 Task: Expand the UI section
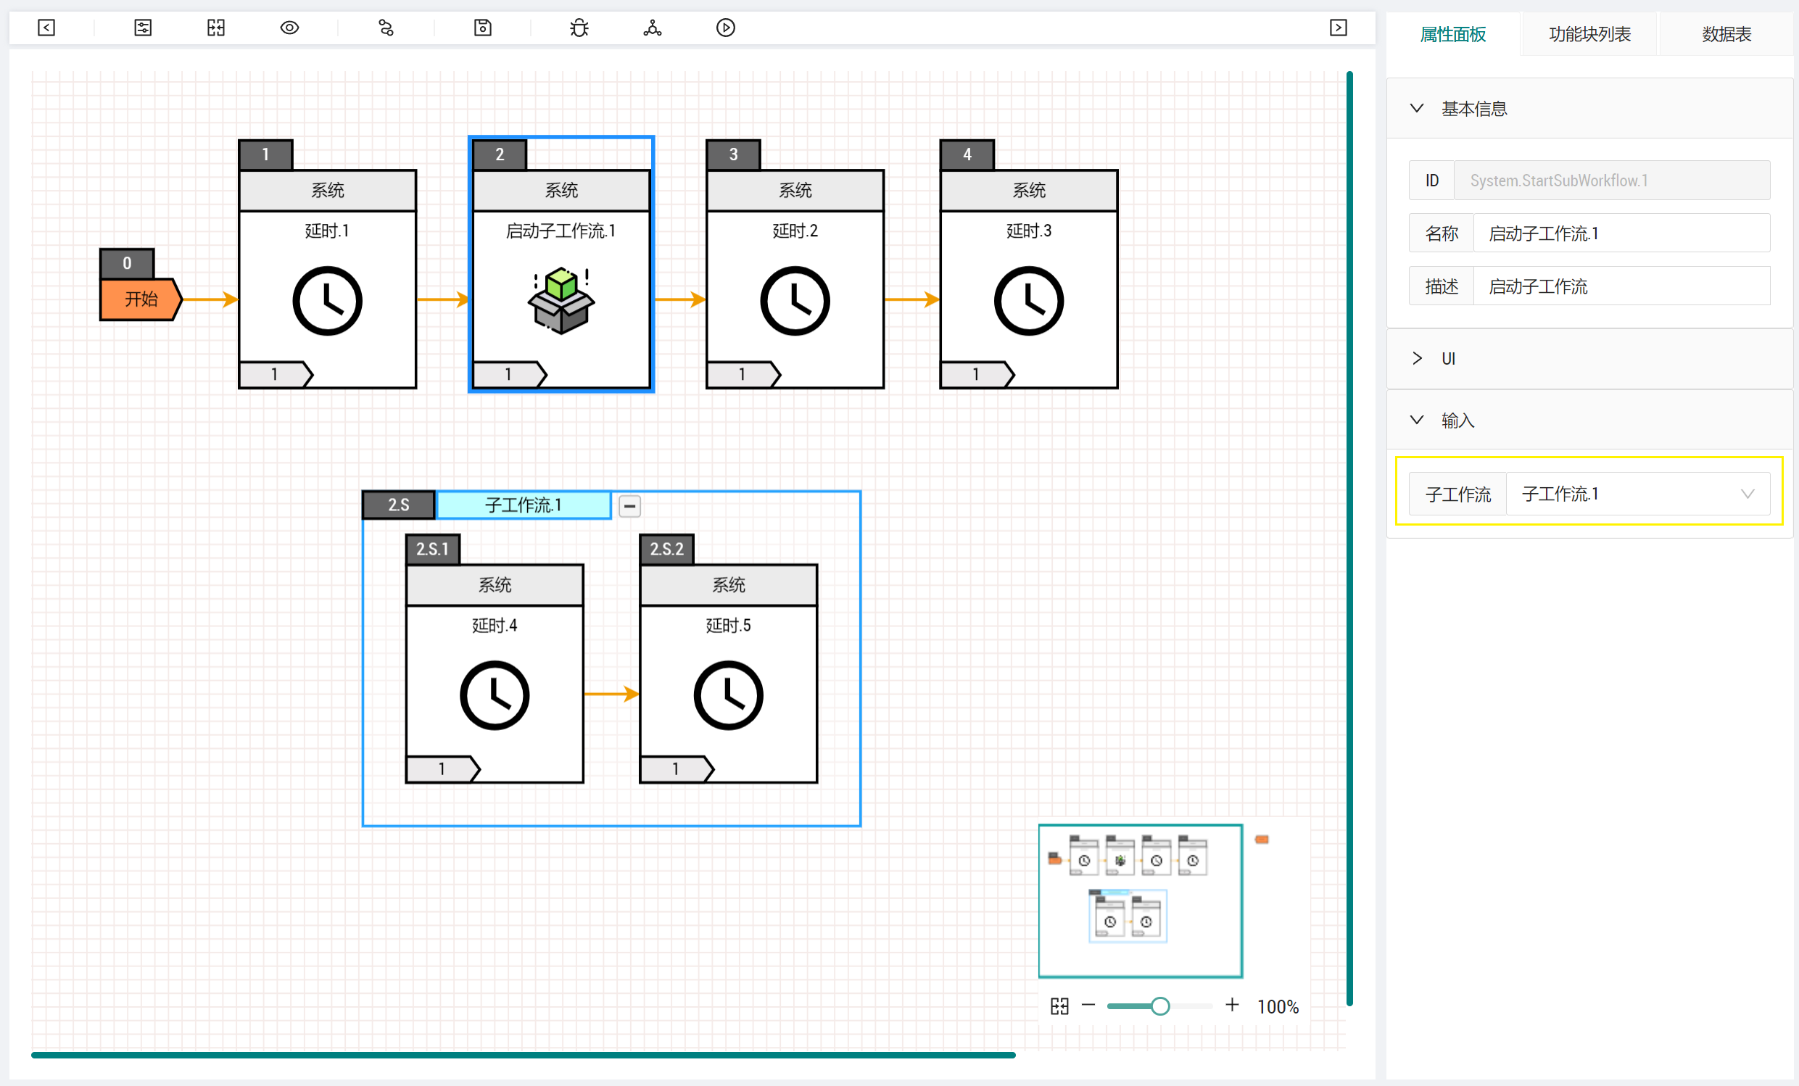pyautogui.click(x=1589, y=358)
